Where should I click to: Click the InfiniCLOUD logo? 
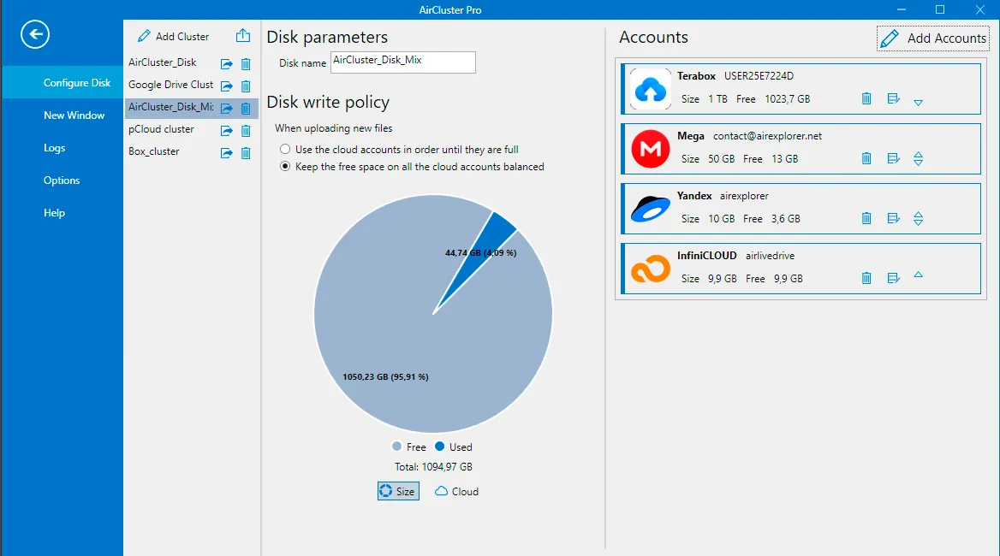[x=651, y=269]
